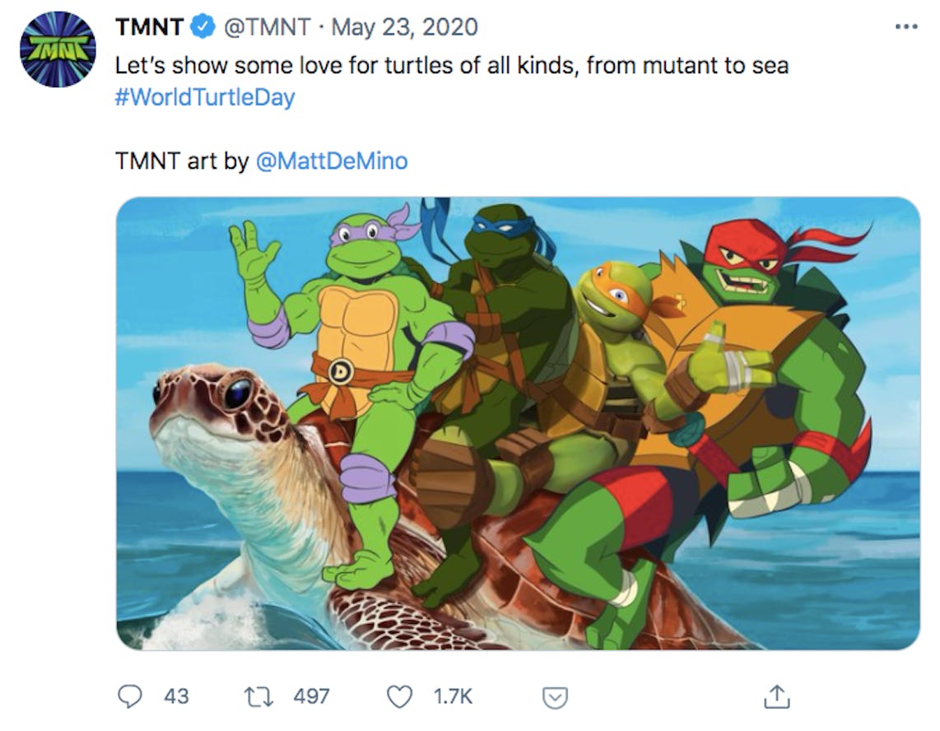
Task: Like the tweet with the heart icon
Action: point(399,696)
